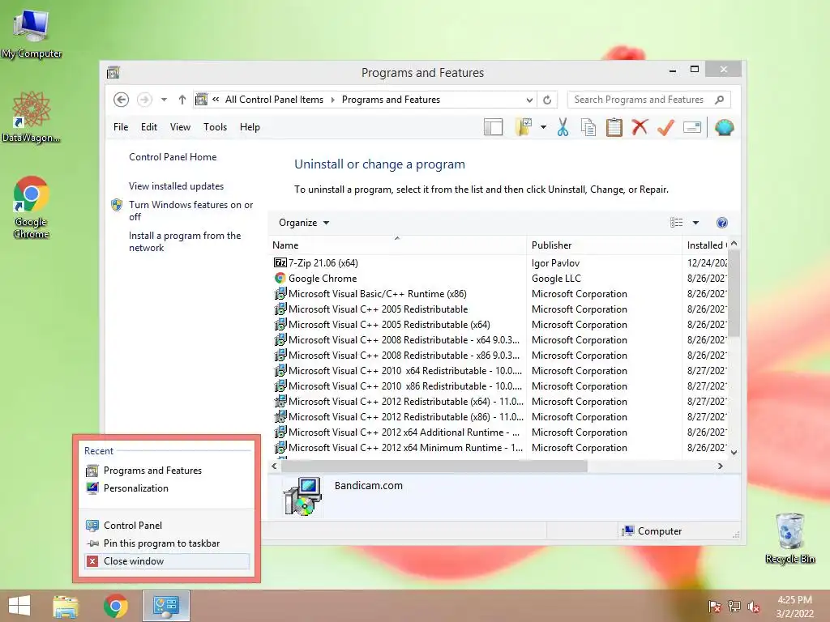Change view with the view options icon
Image resolution: width=830 pixels, height=622 pixels.
pos(677,223)
